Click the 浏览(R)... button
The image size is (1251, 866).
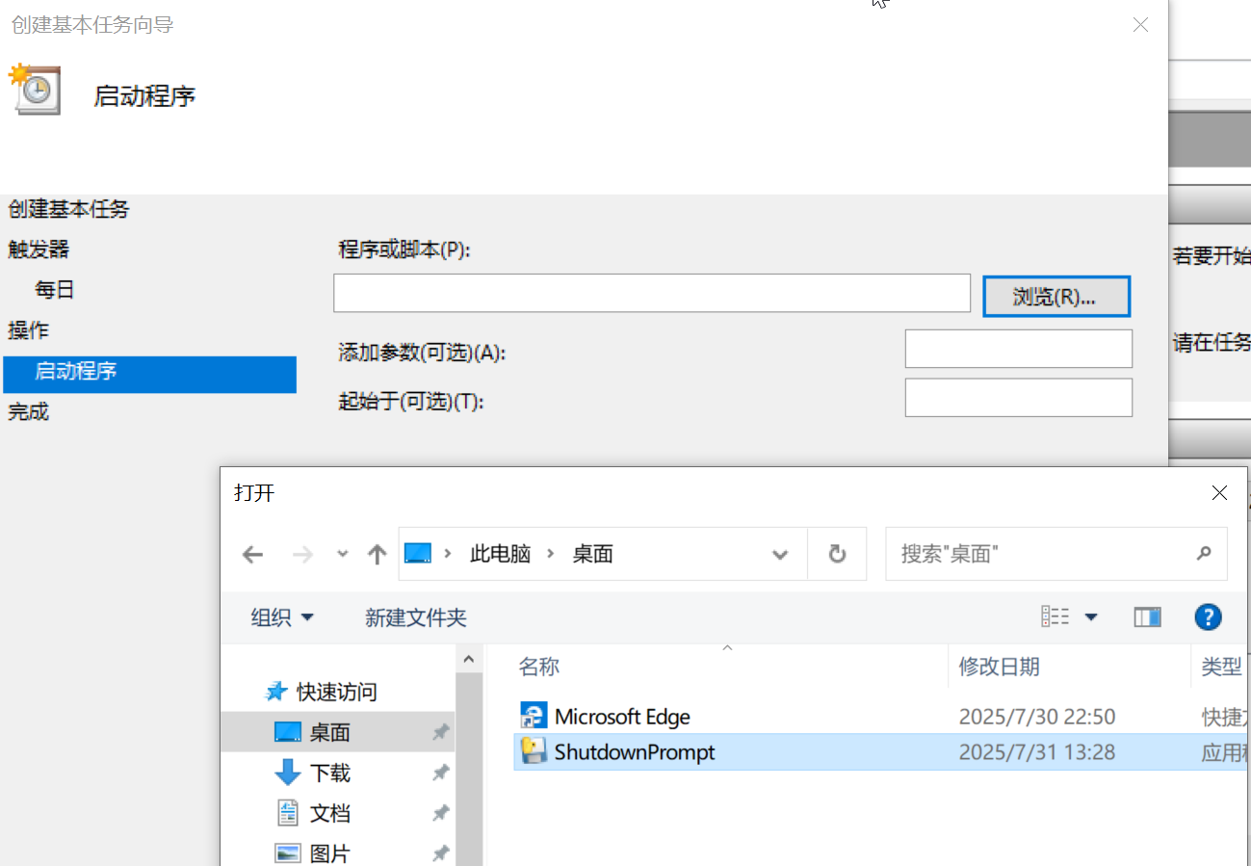[1056, 296]
